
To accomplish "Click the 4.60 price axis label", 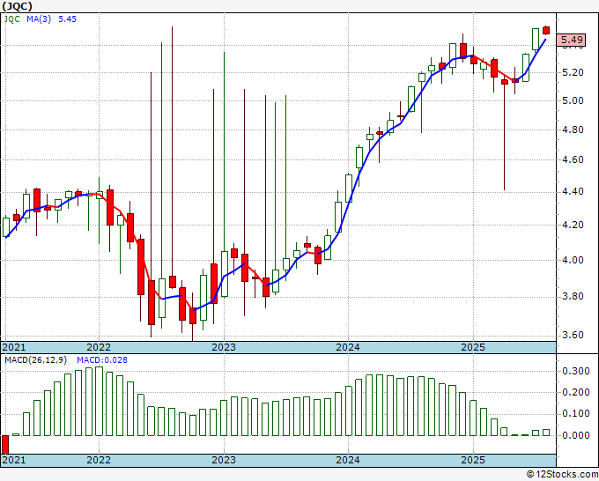I will (x=573, y=159).
